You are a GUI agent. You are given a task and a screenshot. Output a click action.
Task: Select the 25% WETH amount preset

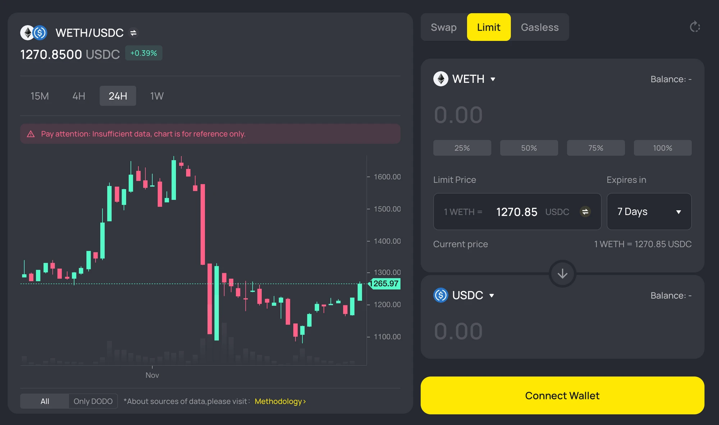462,147
